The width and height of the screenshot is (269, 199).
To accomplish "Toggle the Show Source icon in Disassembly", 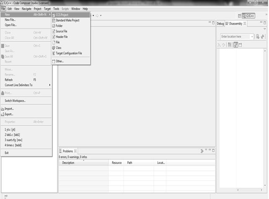I will coord(230,45).
